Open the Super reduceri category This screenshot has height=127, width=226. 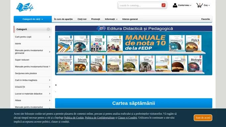pyautogui.click(x=22, y=60)
